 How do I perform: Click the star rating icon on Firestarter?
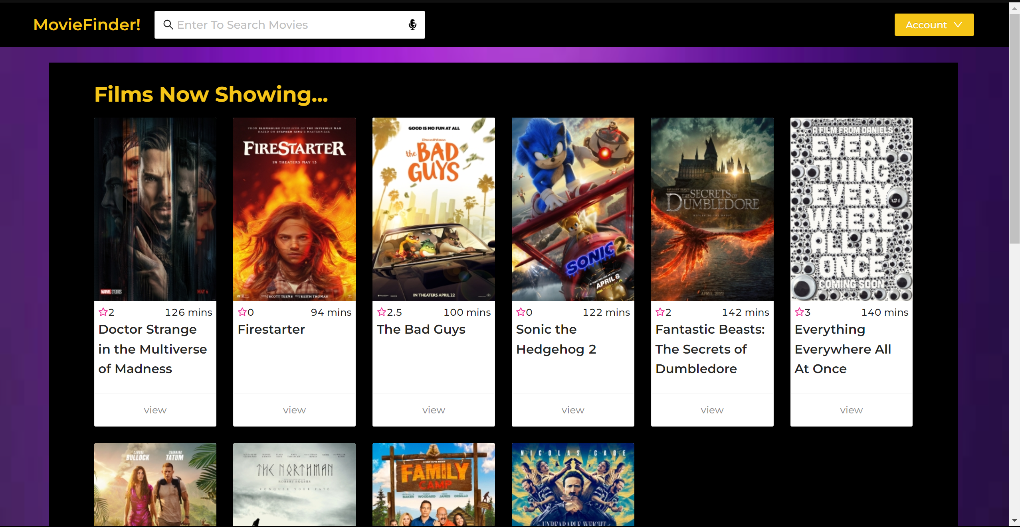pyautogui.click(x=242, y=312)
